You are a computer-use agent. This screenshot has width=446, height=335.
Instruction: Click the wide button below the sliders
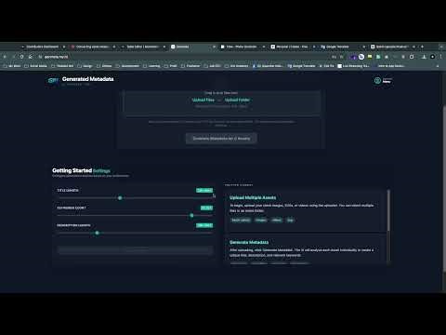[135, 250]
